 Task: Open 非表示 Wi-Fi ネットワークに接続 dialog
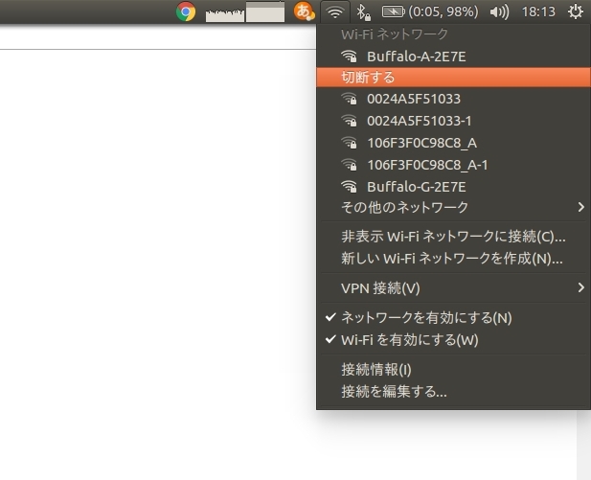453,237
